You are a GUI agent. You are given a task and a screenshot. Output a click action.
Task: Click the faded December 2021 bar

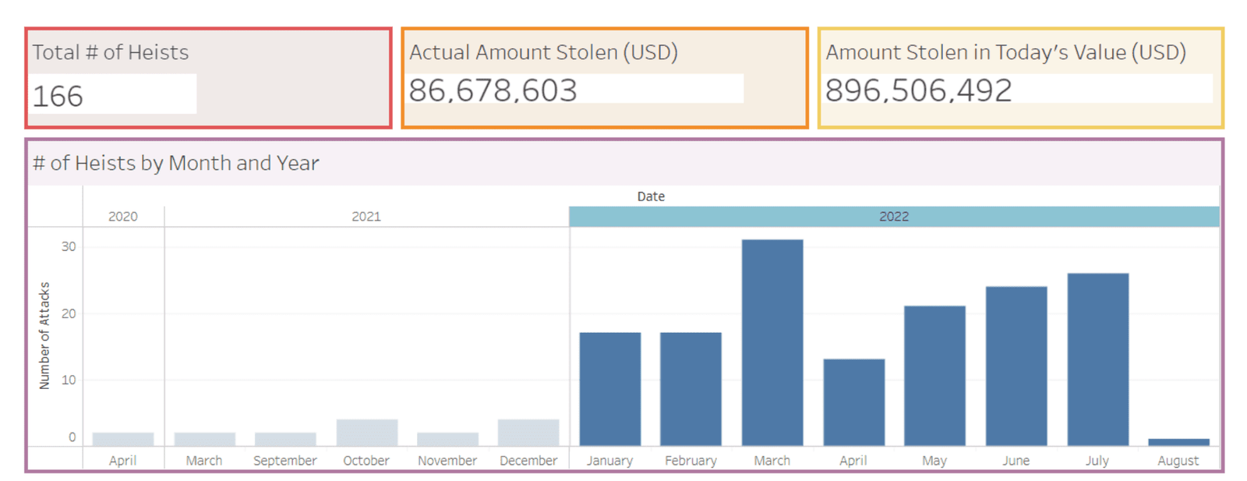coord(528,433)
